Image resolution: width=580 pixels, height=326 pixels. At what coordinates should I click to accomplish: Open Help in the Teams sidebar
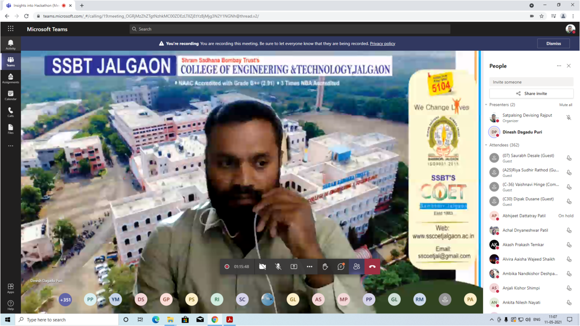[11, 305]
